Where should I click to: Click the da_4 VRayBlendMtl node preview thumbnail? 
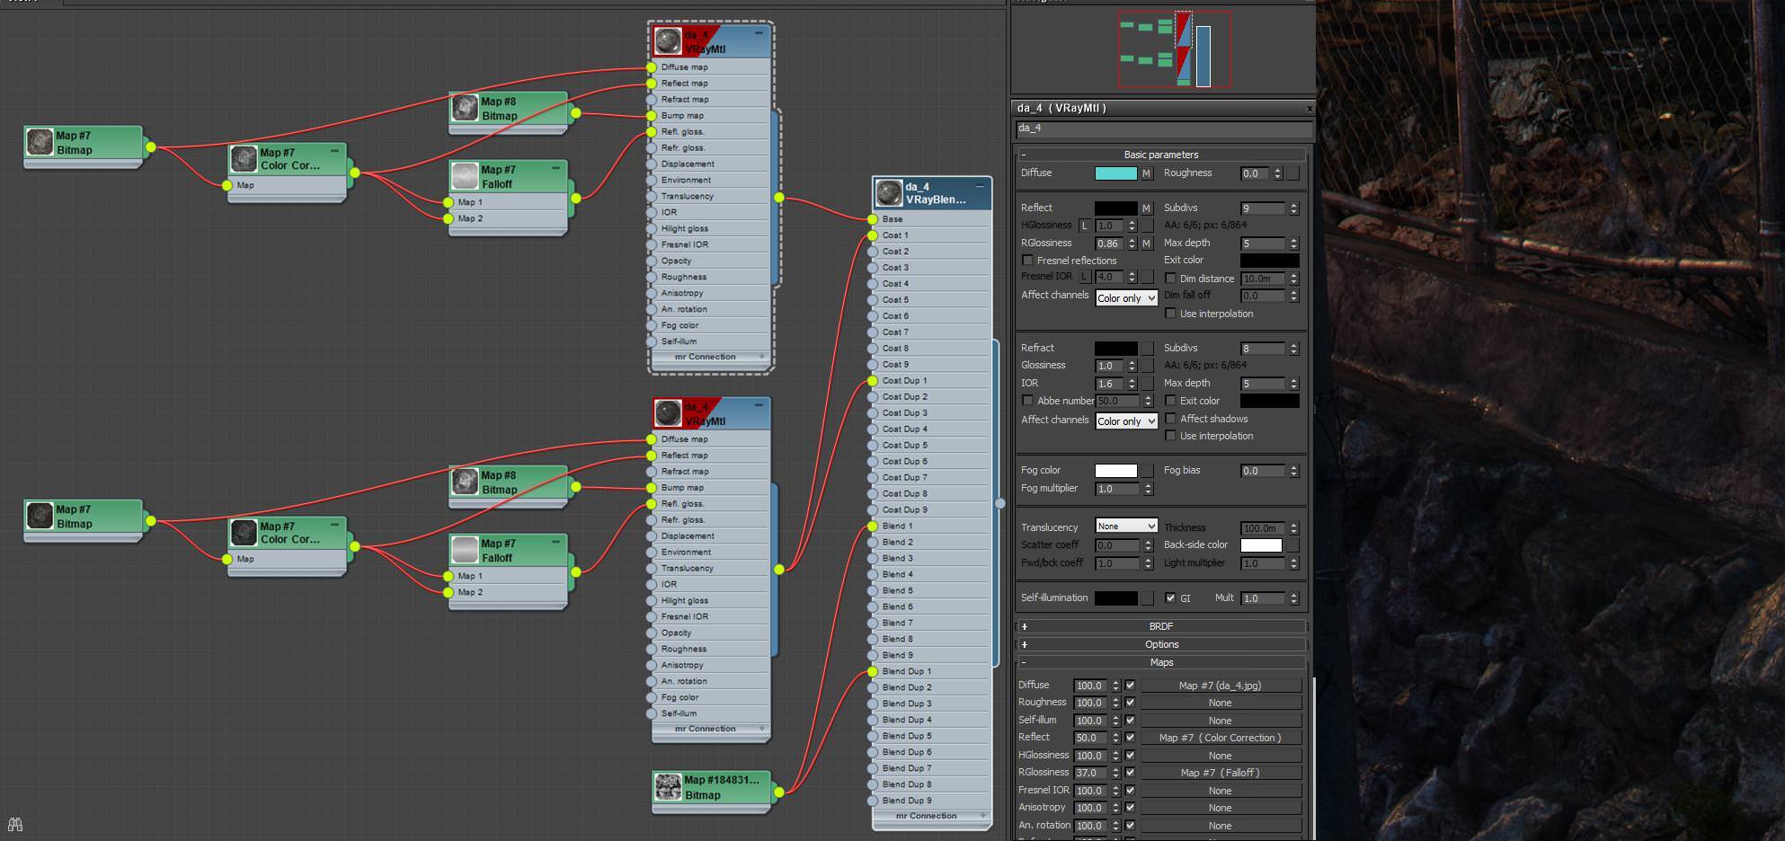(889, 192)
